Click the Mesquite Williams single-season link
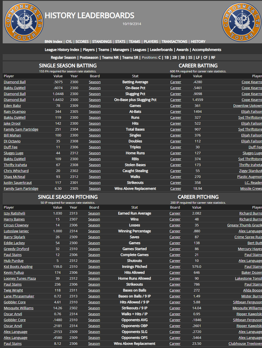The height and width of the screenshot is (348, 262). [x=19, y=308]
